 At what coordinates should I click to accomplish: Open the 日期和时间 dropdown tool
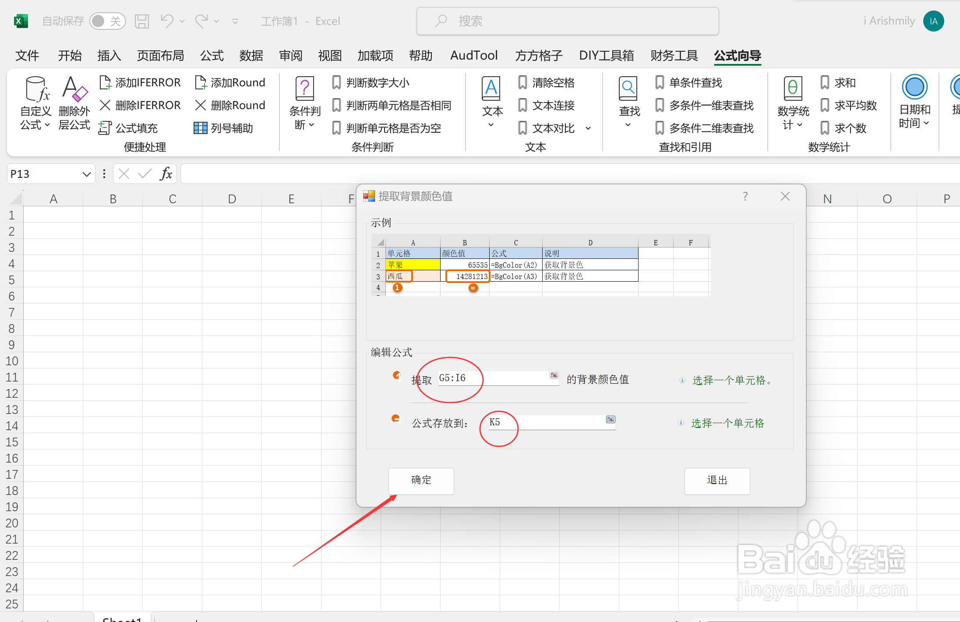[x=914, y=102]
